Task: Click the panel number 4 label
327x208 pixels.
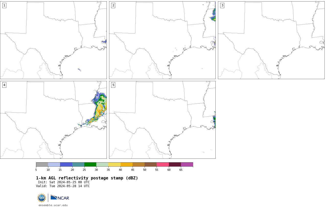Action: [x=4, y=85]
